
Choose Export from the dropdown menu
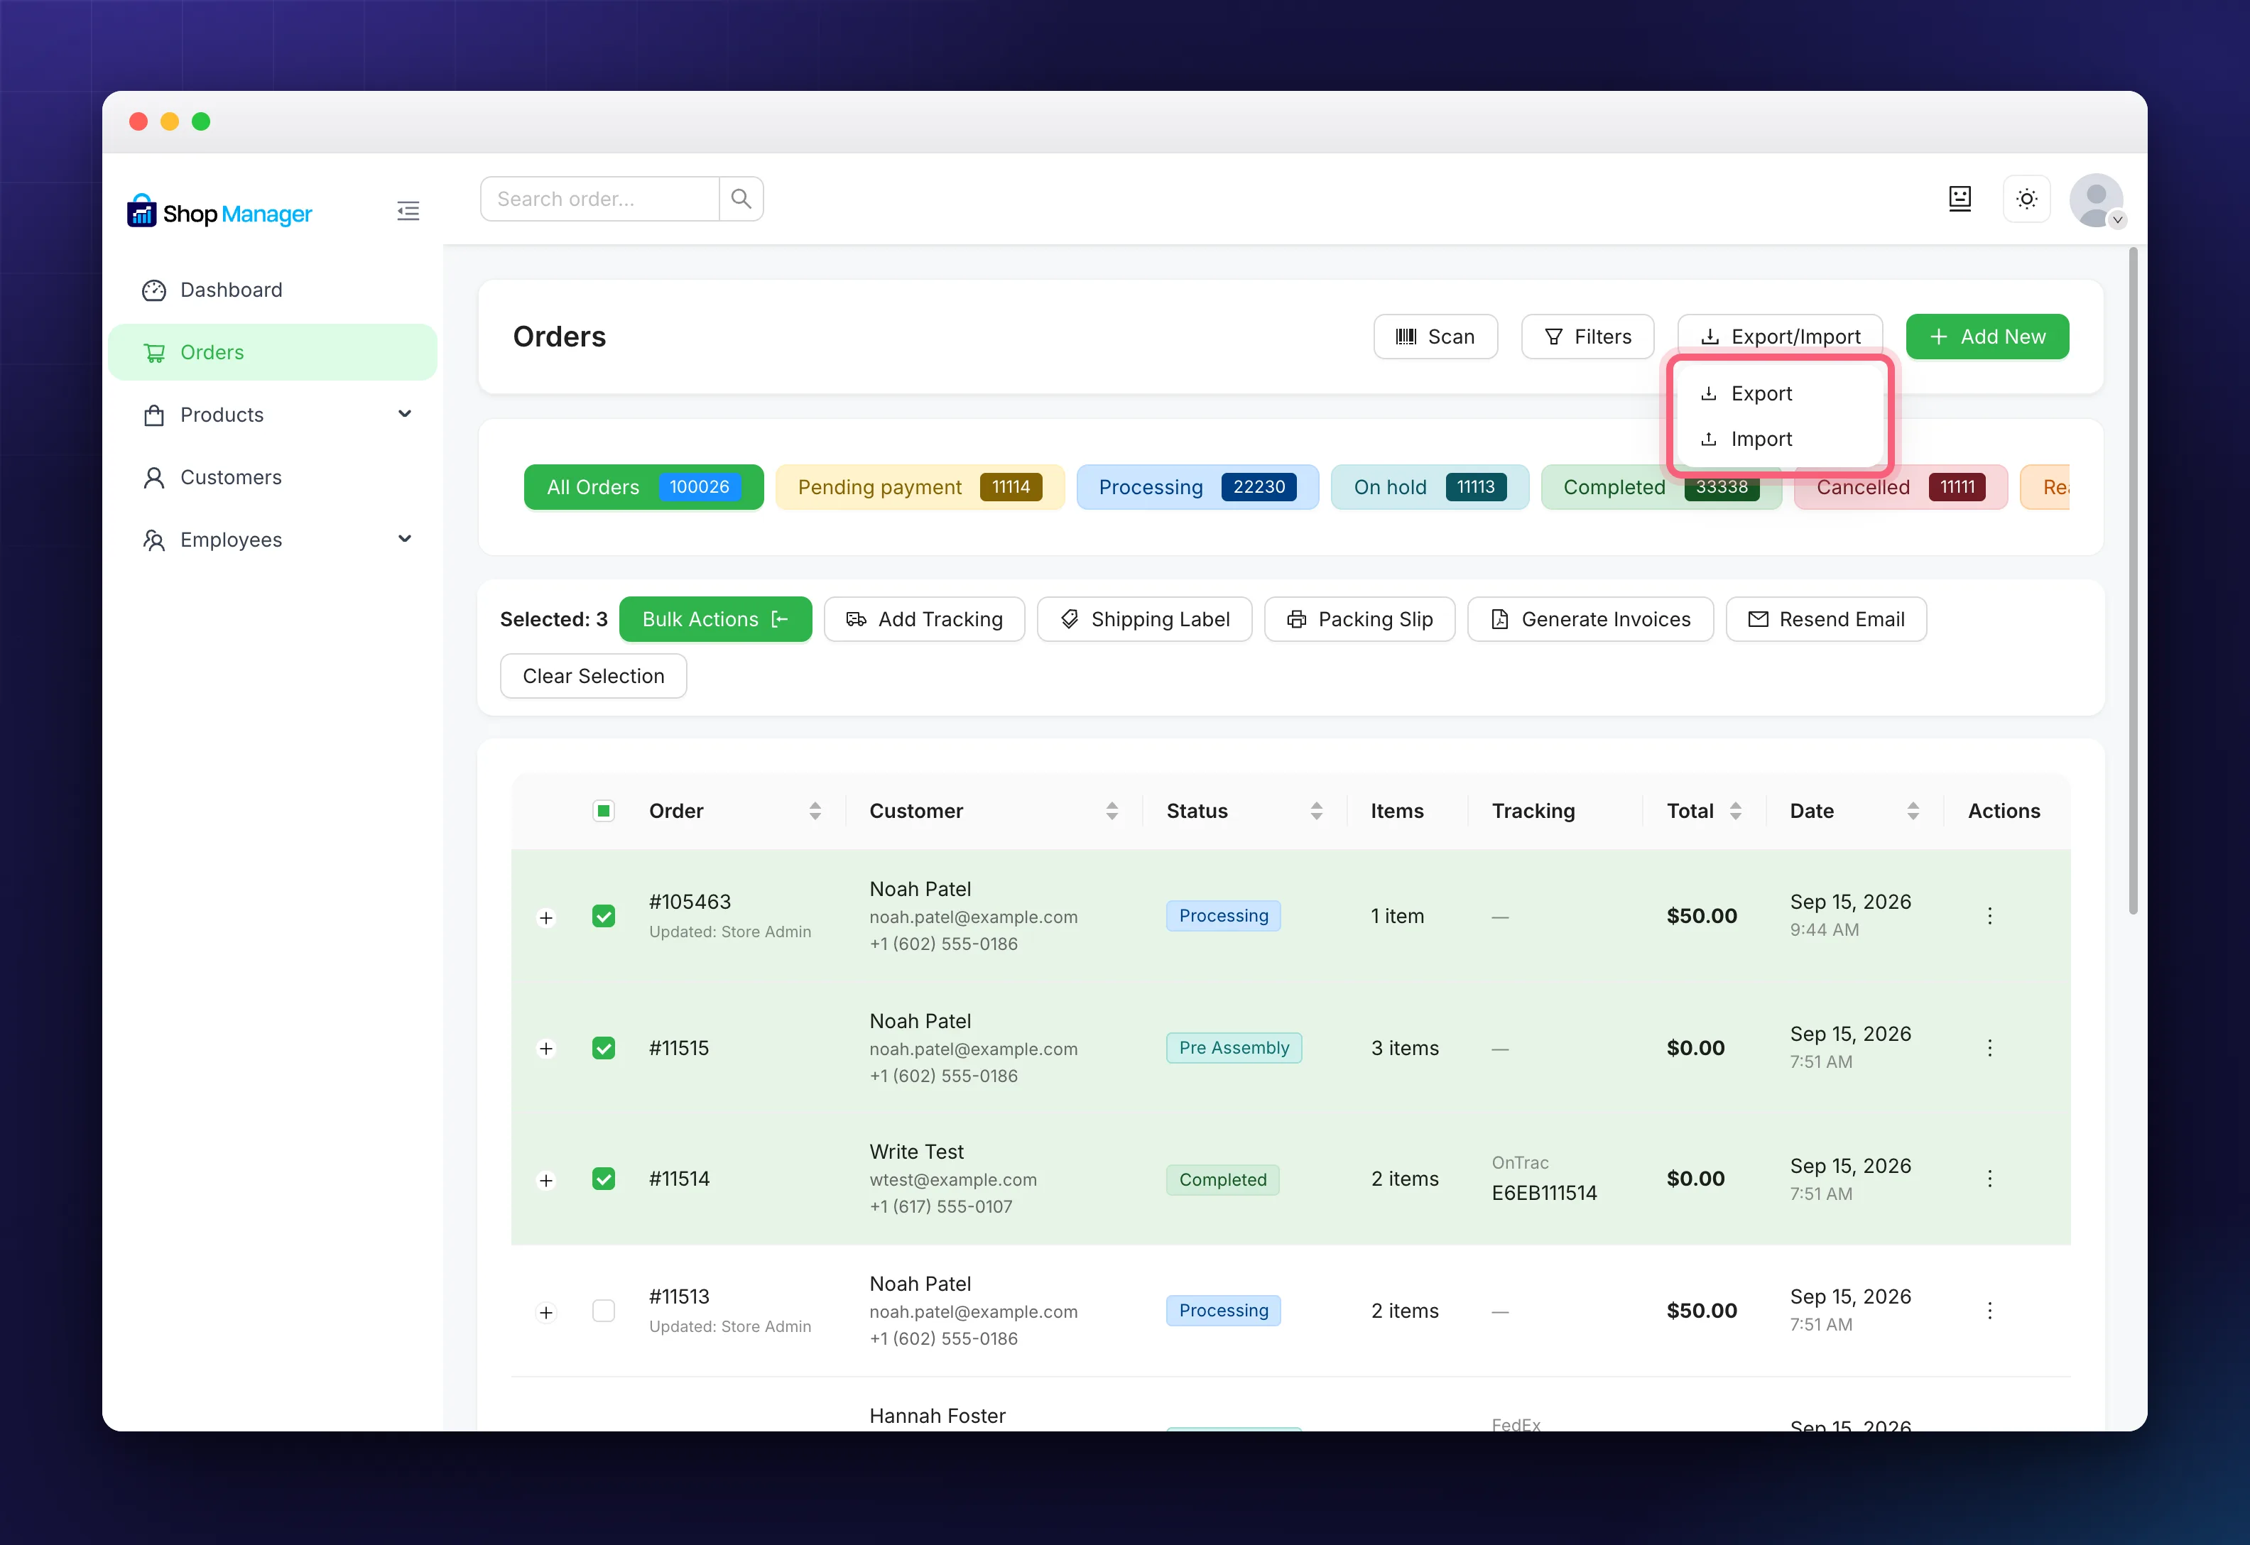click(x=1780, y=393)
